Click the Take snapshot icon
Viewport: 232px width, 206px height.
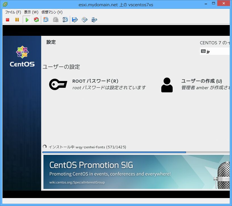click(46, 20)
